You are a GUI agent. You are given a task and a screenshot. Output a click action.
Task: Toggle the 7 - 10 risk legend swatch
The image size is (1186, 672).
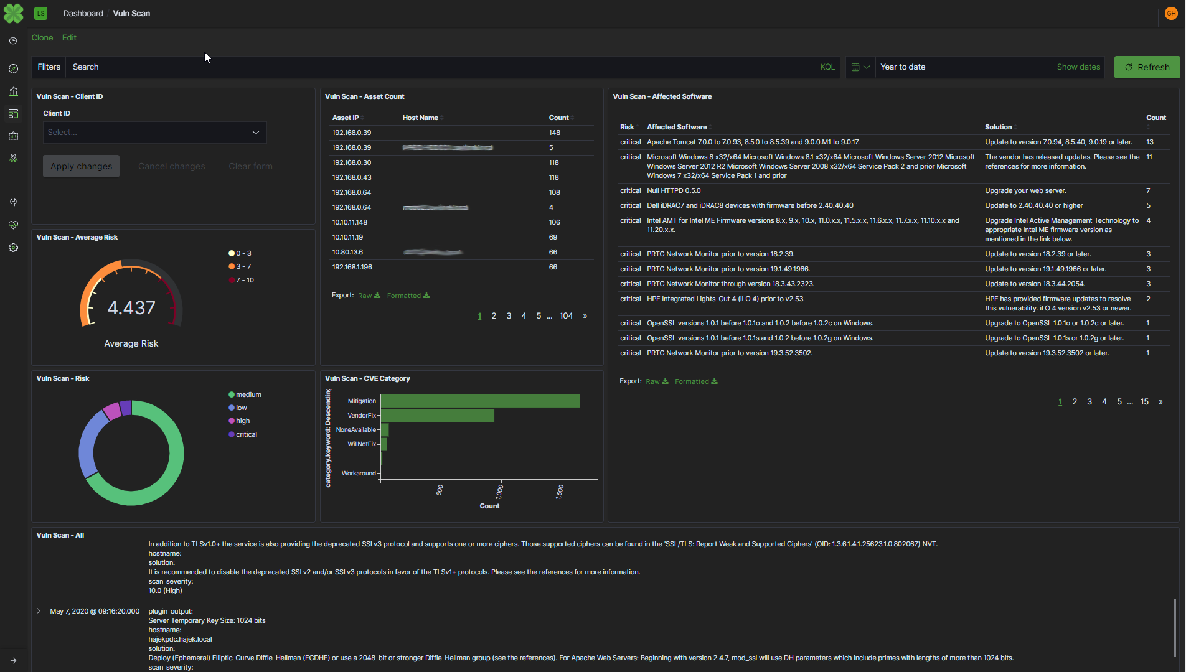232,281
